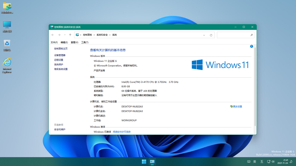Open recent locations dropdown arrow
296x166 pixels.
[65, 35]
